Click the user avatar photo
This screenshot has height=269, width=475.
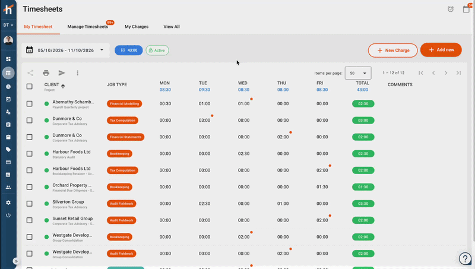click(8, 40)
